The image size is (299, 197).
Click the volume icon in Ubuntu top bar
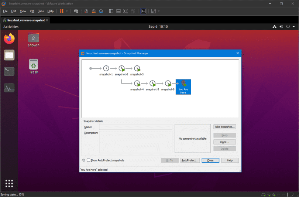coord(281,27)
